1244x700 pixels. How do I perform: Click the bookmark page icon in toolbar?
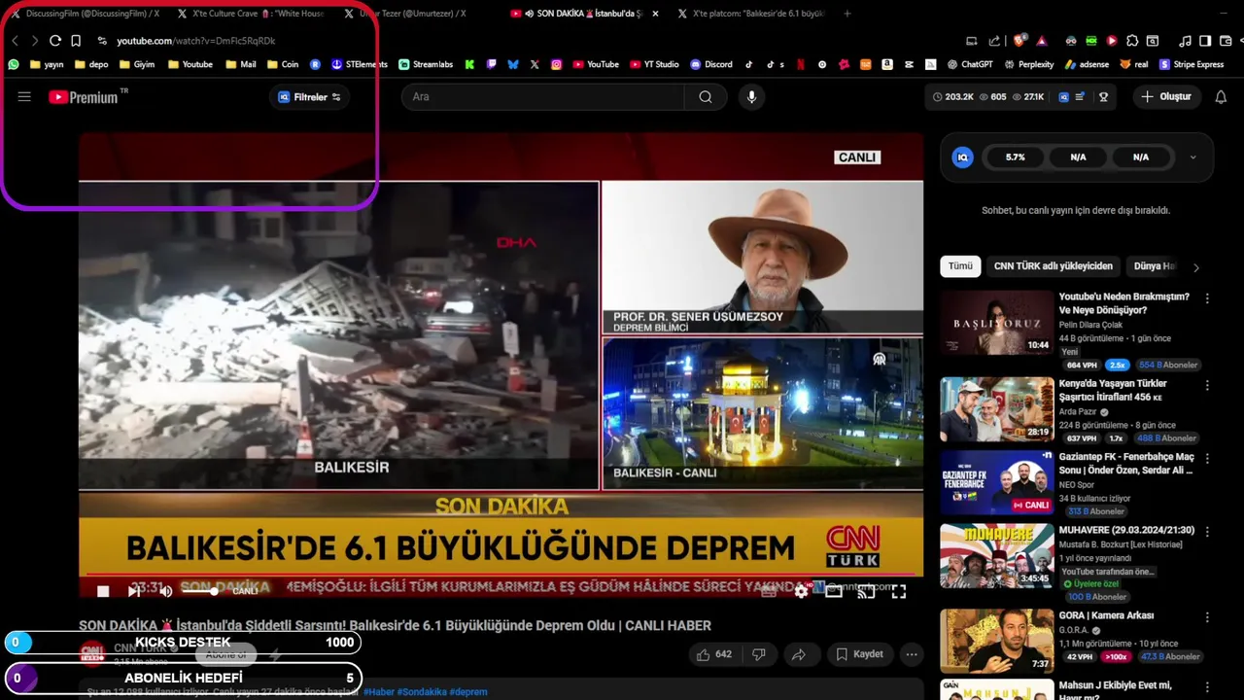coord(76,41)
